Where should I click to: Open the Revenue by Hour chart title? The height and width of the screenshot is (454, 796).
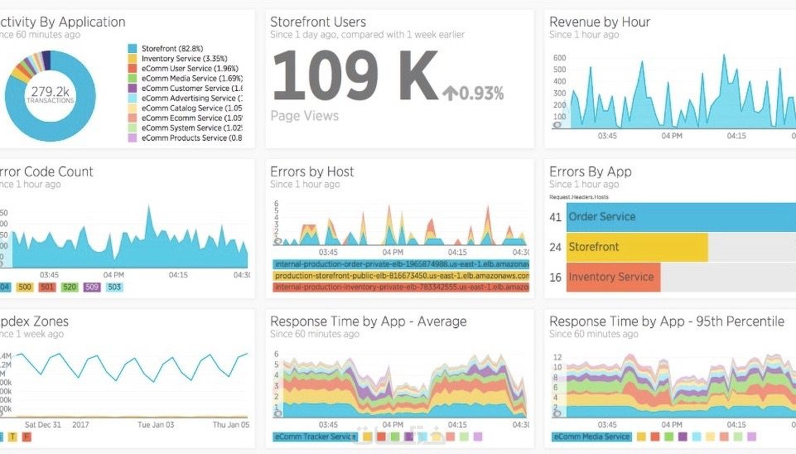tap(600, 22)
